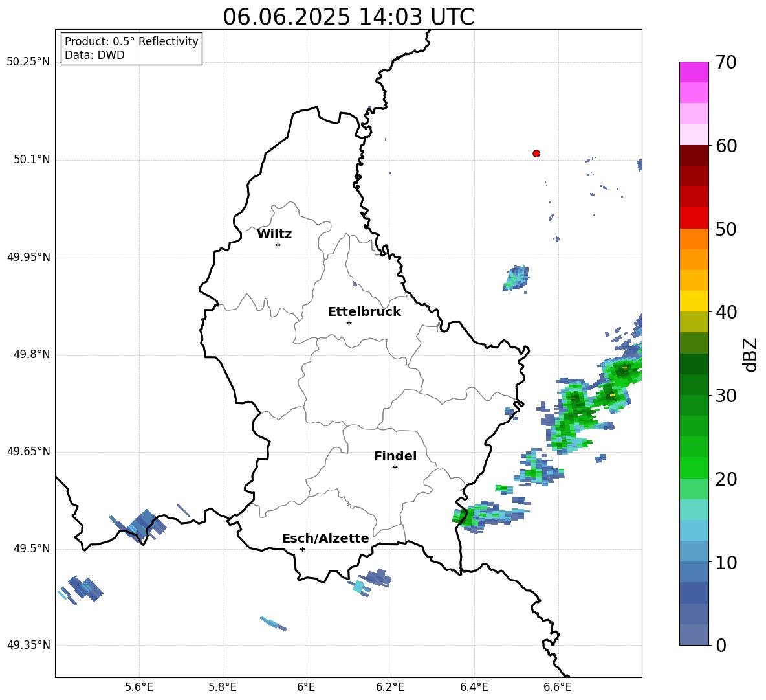Click the Ettelbruck cross marker

tap(349, 322)
